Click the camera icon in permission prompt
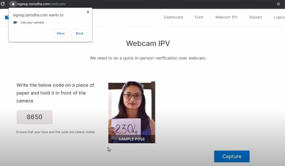The image size is (285, 166). (15, 23)
